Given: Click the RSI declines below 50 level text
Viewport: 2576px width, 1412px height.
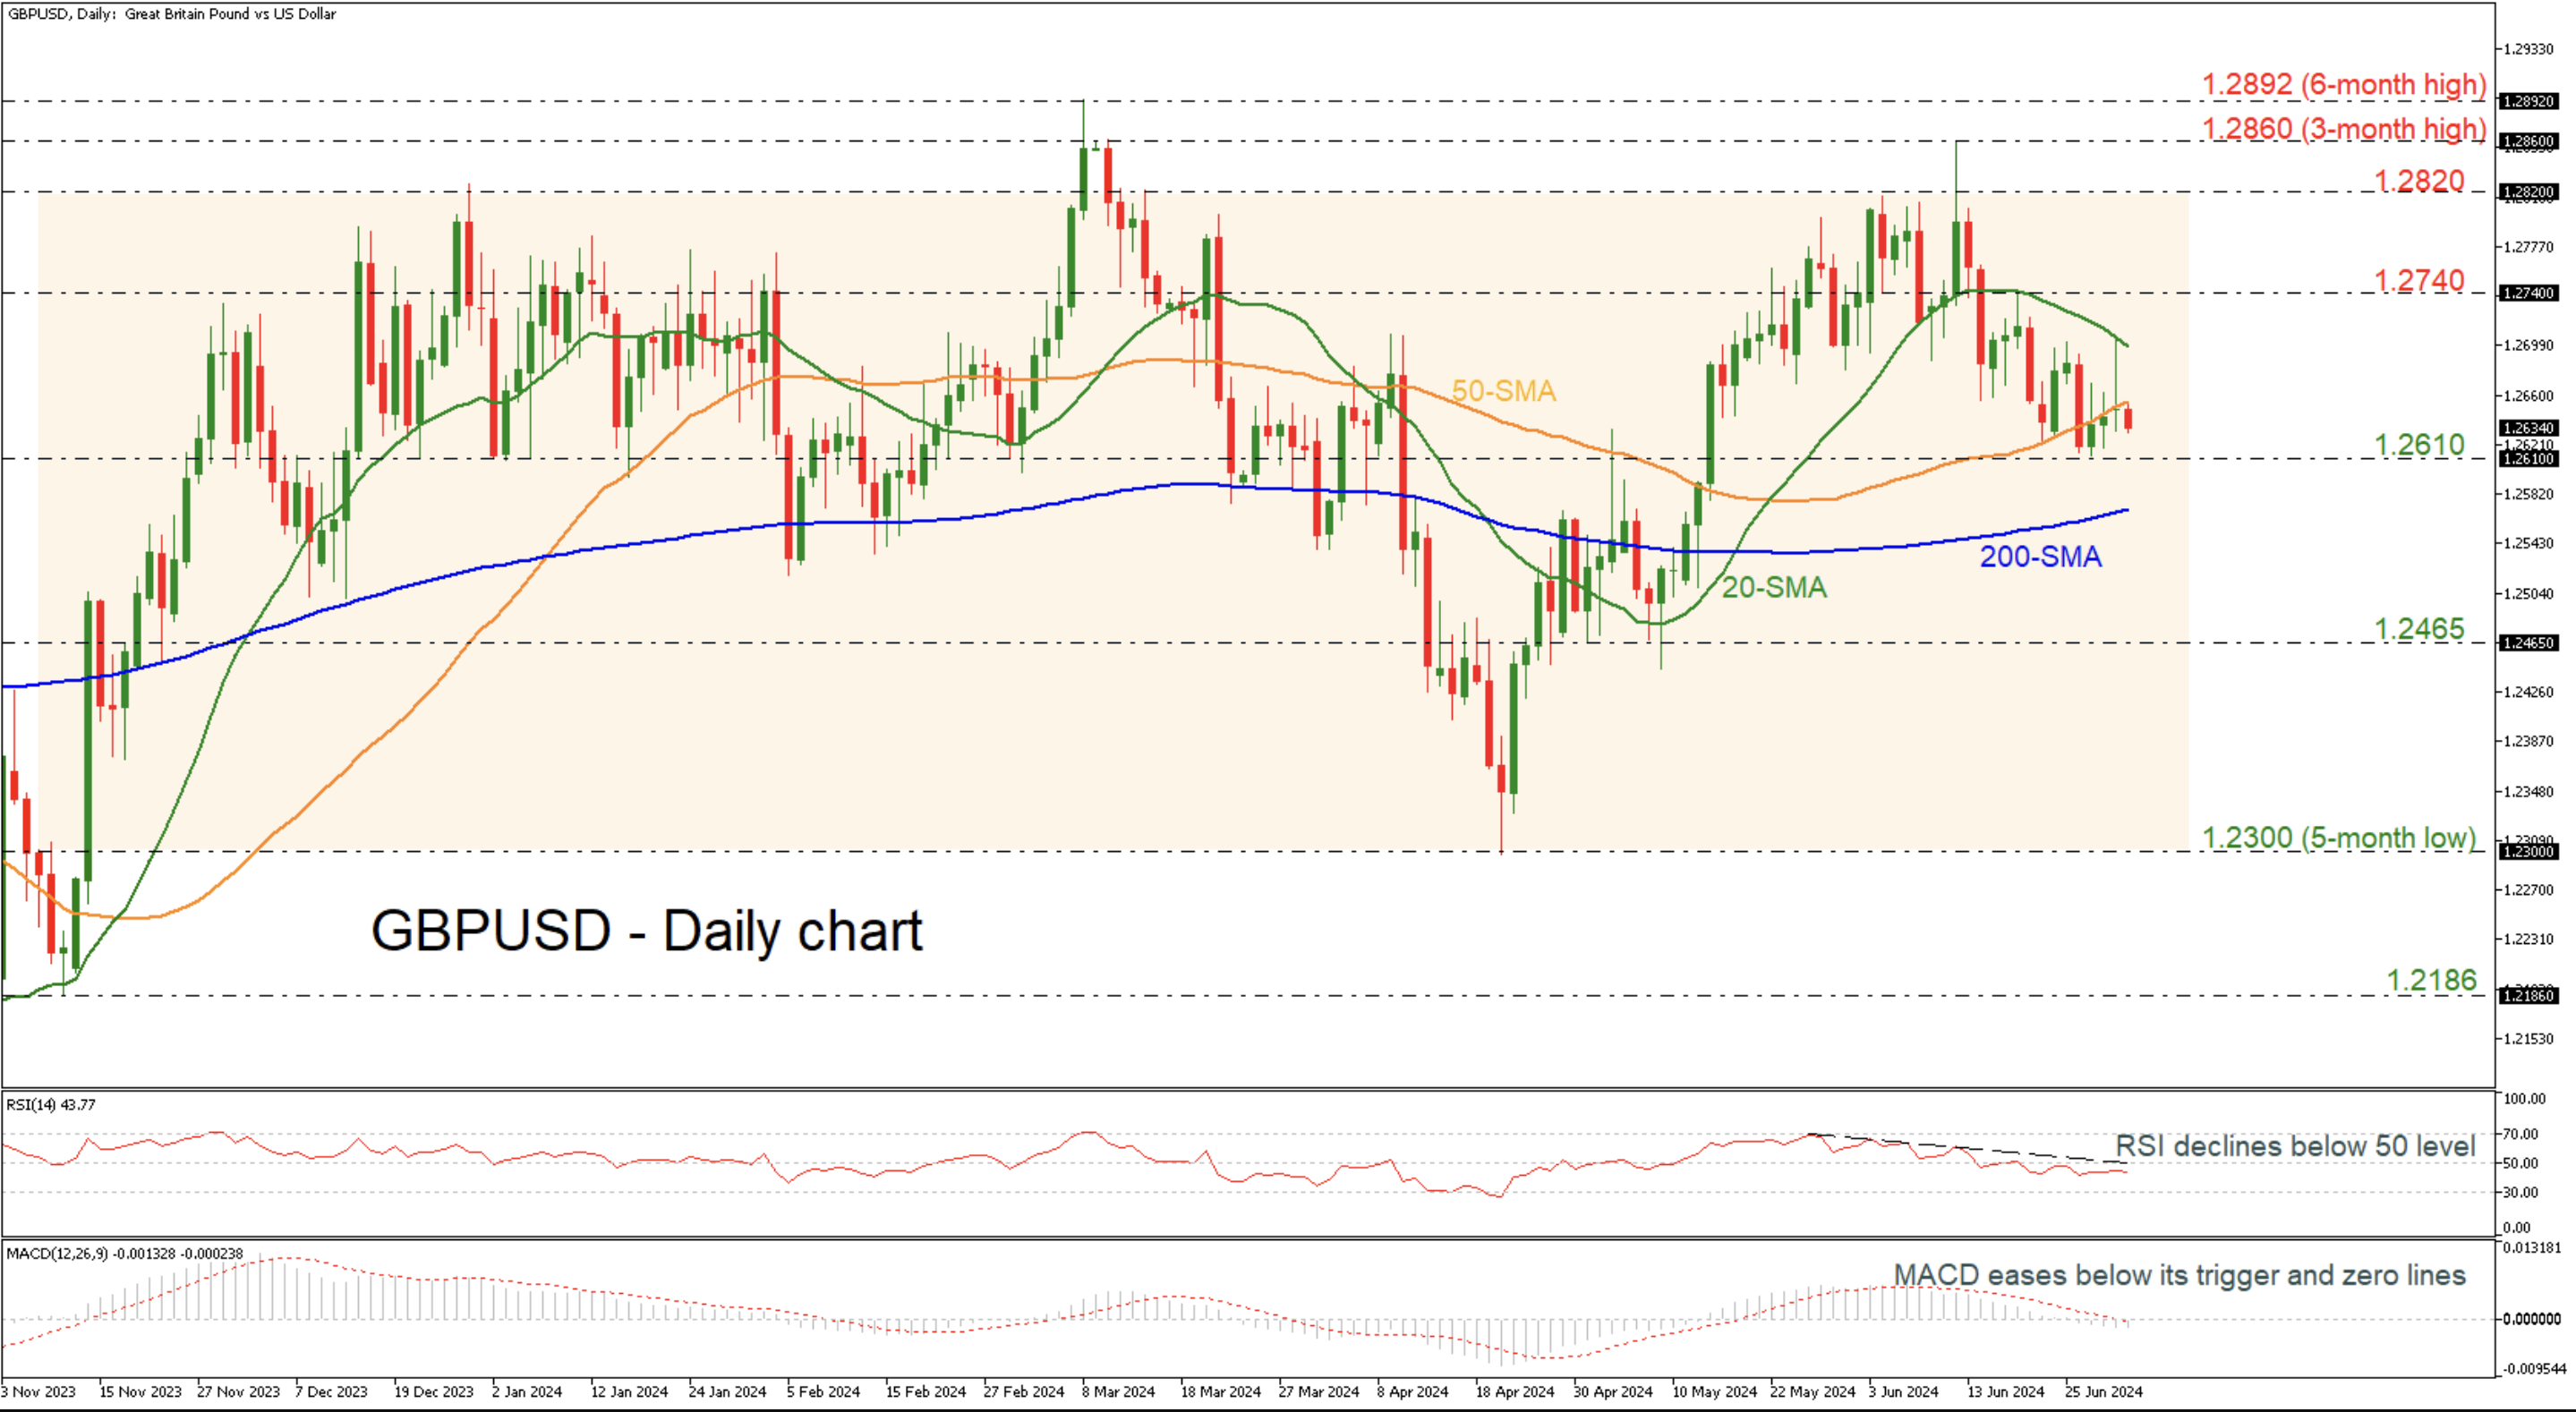Looking at the screenshot, I should 2295,1146.
